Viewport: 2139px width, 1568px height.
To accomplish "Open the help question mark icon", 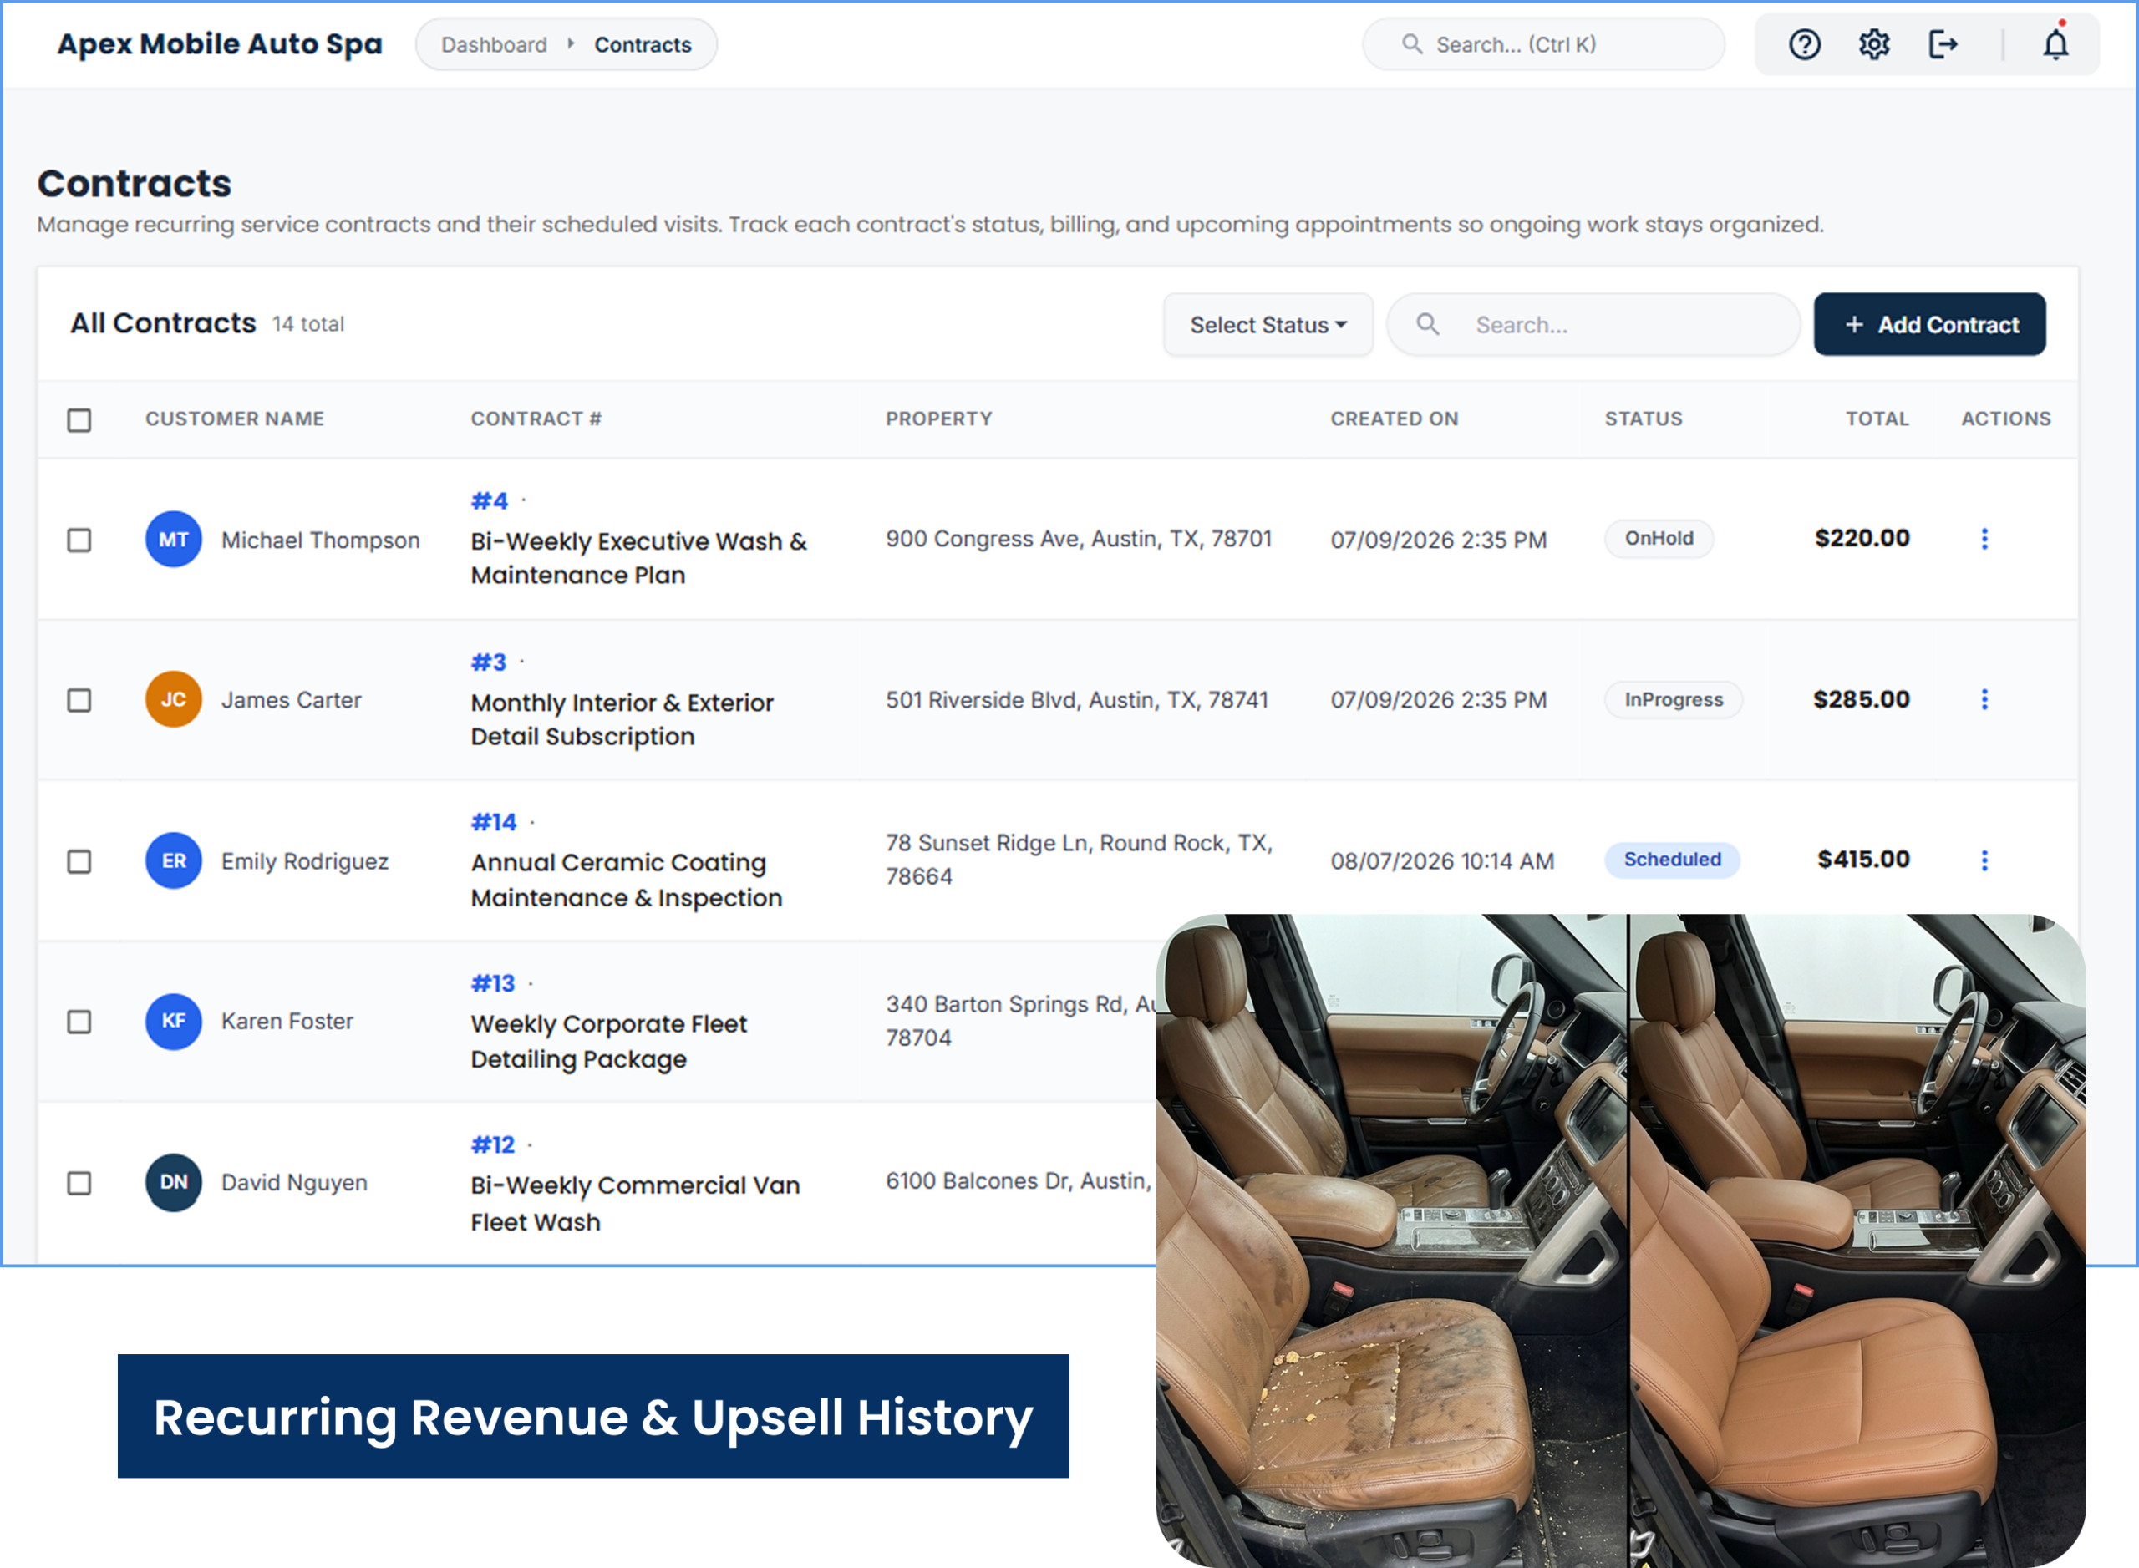I will 1804,44.
